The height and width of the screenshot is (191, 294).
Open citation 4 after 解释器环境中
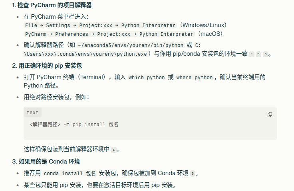click(113, 150)
